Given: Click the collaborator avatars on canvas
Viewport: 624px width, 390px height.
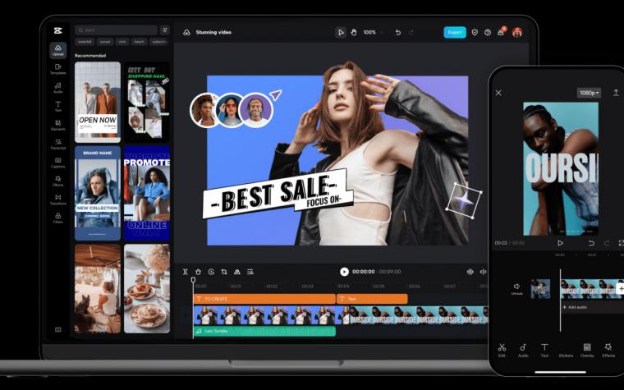Looking at the screenshot, I should pos(232,110).
